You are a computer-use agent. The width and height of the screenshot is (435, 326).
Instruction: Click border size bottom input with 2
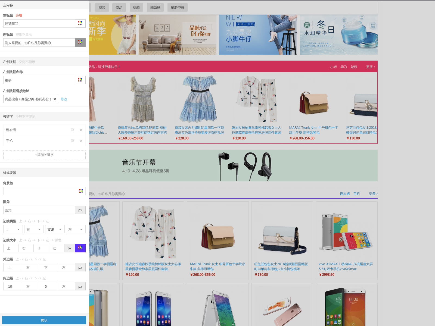pos(41,248)
